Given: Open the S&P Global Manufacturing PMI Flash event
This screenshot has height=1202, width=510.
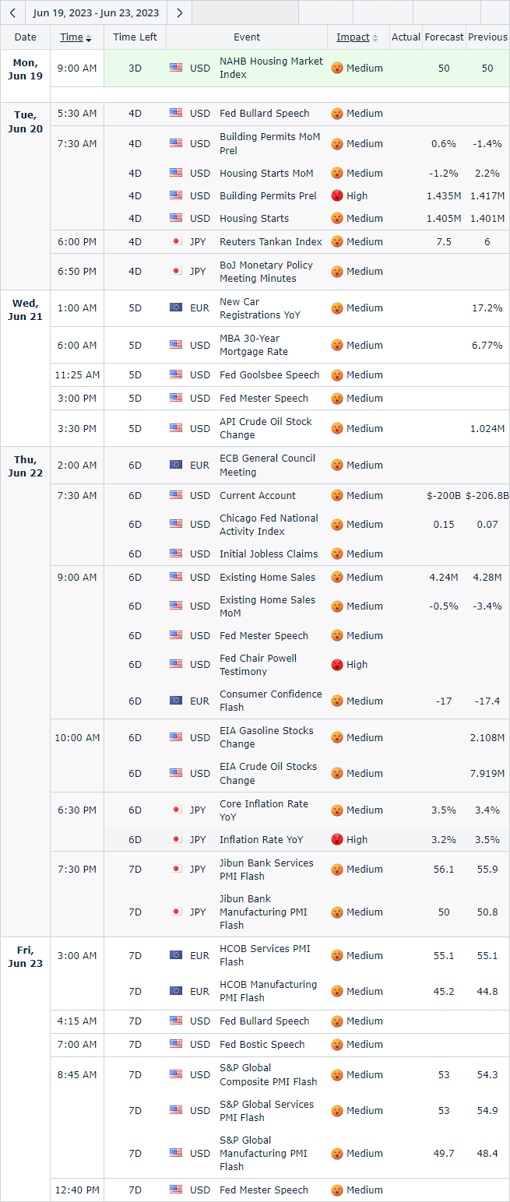Looking at the screenshot, I should pyautogui.click(x=263, y=1153).
